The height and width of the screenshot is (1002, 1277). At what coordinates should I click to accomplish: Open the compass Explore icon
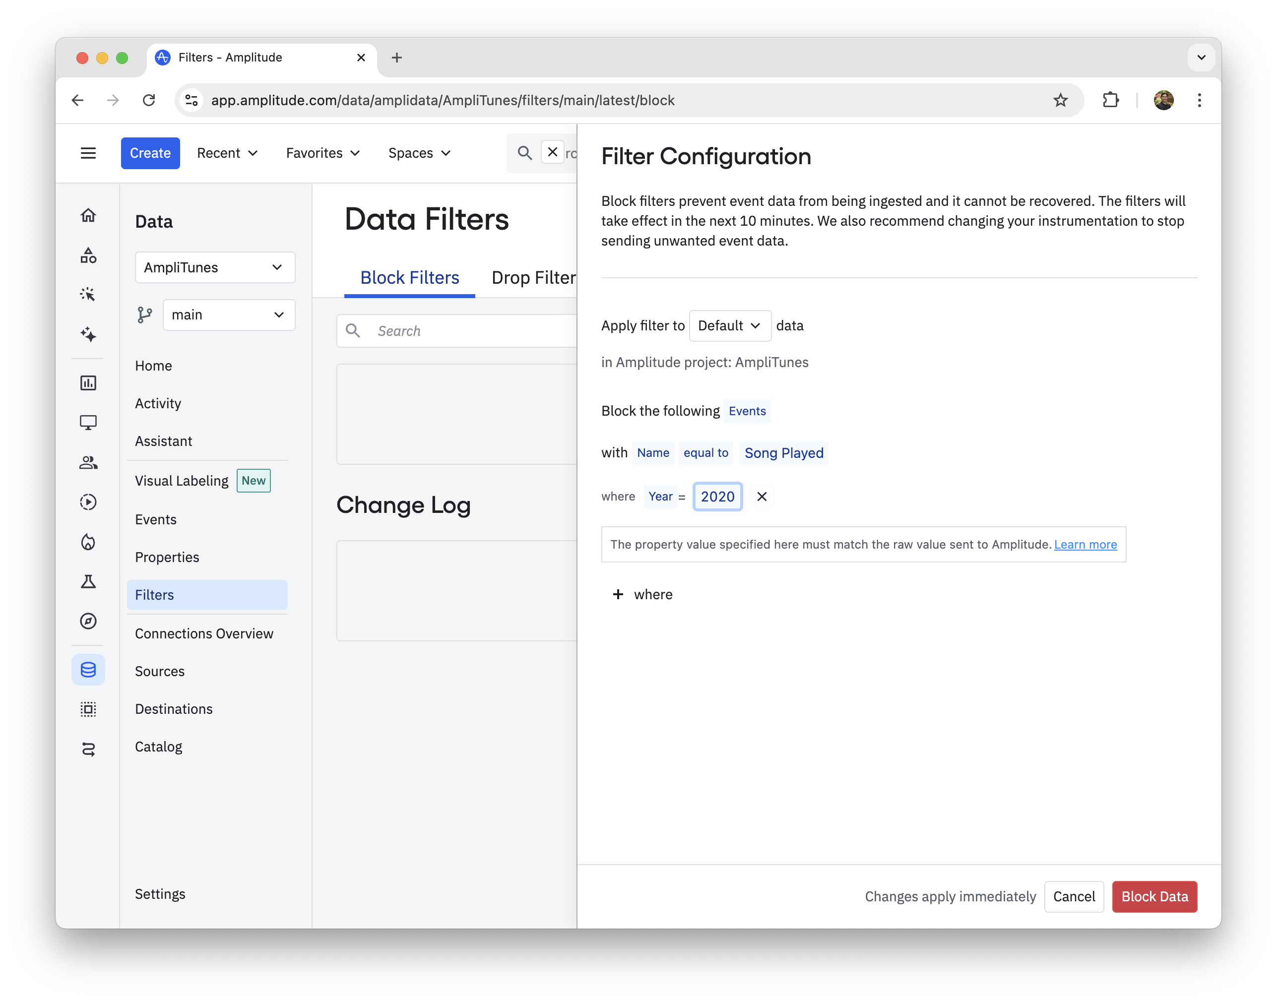coord(88,621)
